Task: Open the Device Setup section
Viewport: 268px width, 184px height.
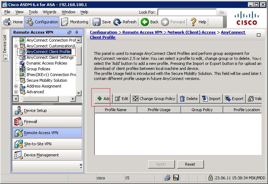Action: [x=47, y=110]
